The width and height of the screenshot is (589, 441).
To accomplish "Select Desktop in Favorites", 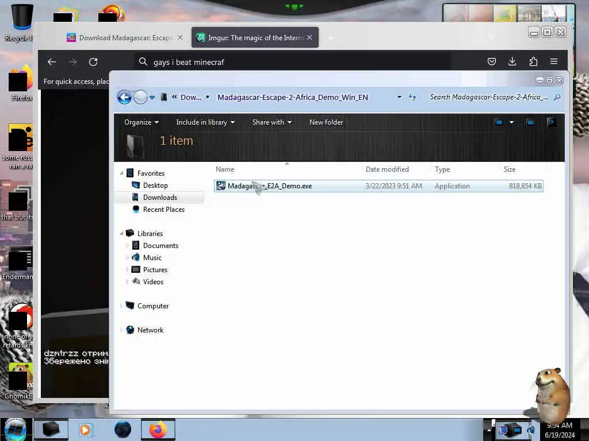I will click(x=155, y=185).
